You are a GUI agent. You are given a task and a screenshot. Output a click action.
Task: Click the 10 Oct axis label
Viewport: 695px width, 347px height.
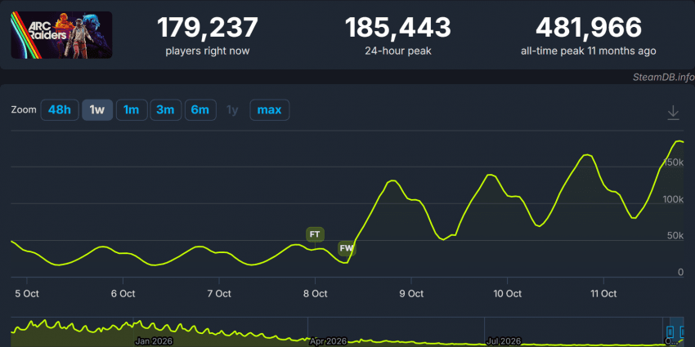(x=507, y=293)
